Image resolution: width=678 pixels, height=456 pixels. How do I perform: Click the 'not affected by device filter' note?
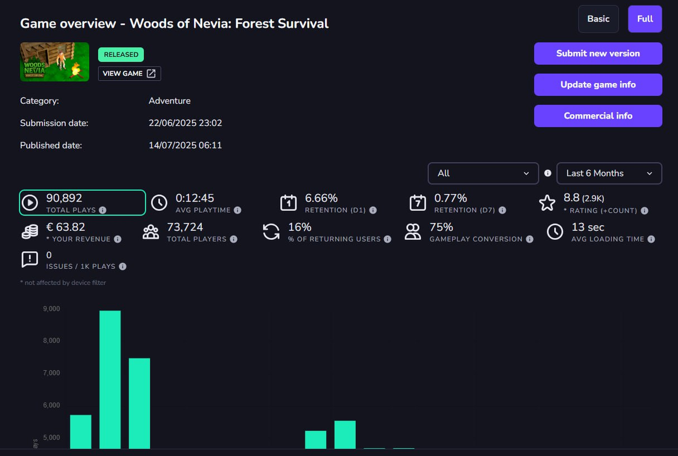coord(63,283)
